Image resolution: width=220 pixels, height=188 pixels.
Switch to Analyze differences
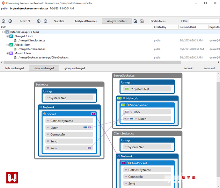pyautogui.click(x=86, y=21)
